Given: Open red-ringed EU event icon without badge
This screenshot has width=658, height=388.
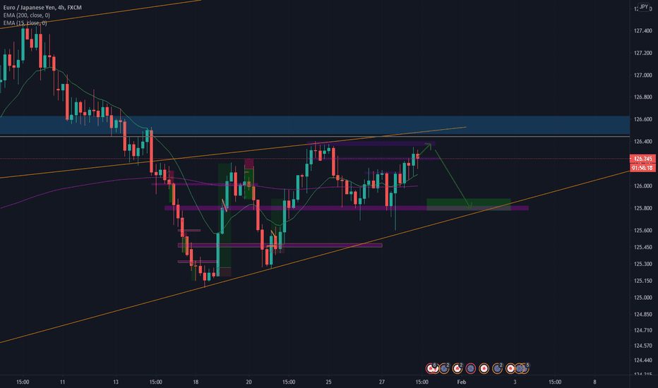Looking at the screenshot, I should [470, 368].
